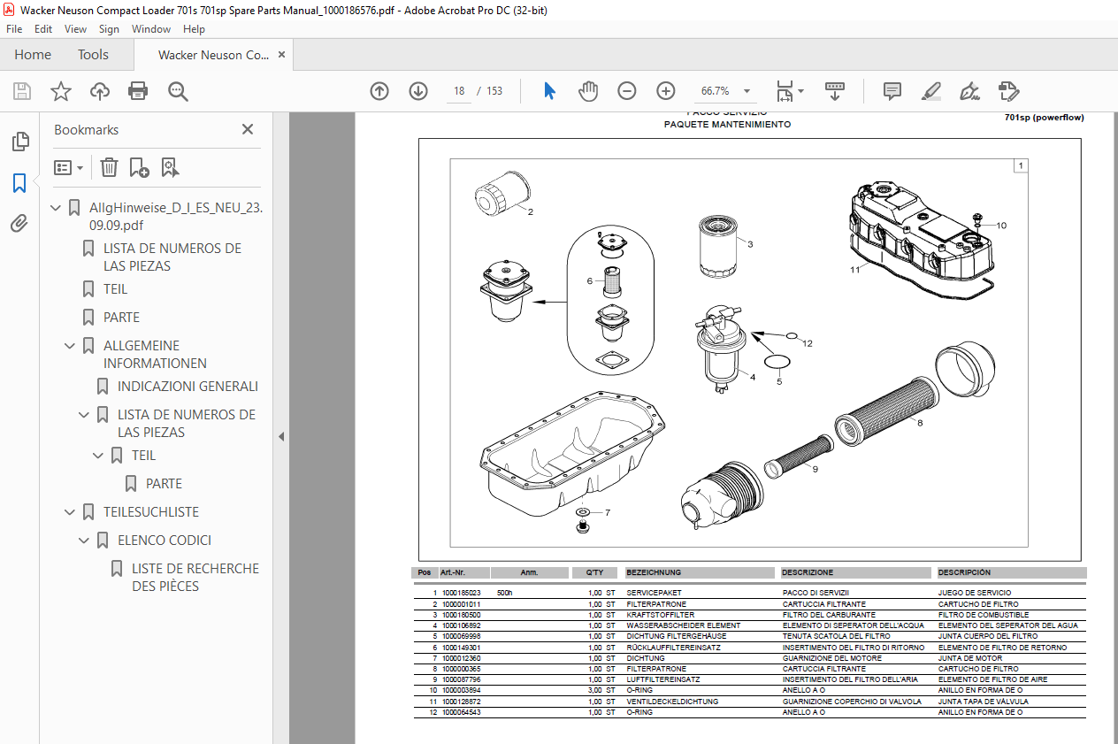
Task: Click JUEGO DE SERVICIO text
Action: (x=975, y=593)
